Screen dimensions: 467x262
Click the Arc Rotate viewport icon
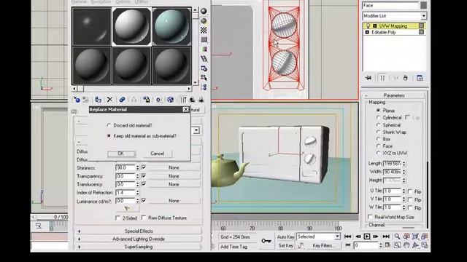(415, 245)
